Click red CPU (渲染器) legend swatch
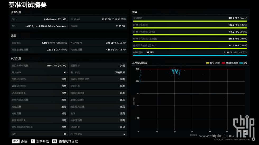 point(223,63)
